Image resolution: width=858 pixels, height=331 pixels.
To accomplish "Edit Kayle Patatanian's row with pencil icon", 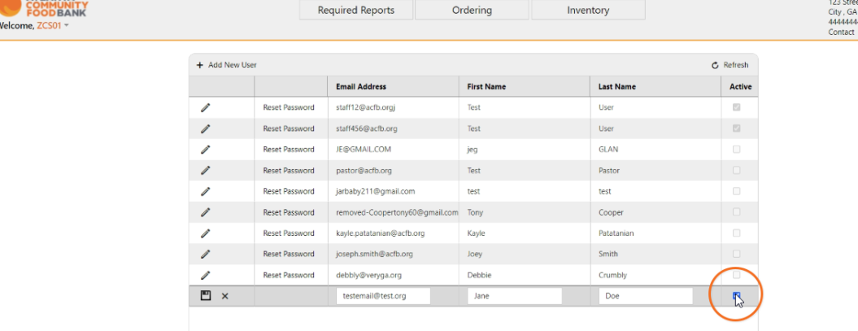I will (x=206, y=233).
